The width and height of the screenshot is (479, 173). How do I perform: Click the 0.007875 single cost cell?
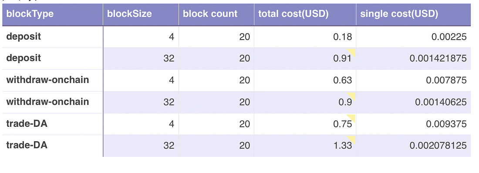[x=413, y=80]
